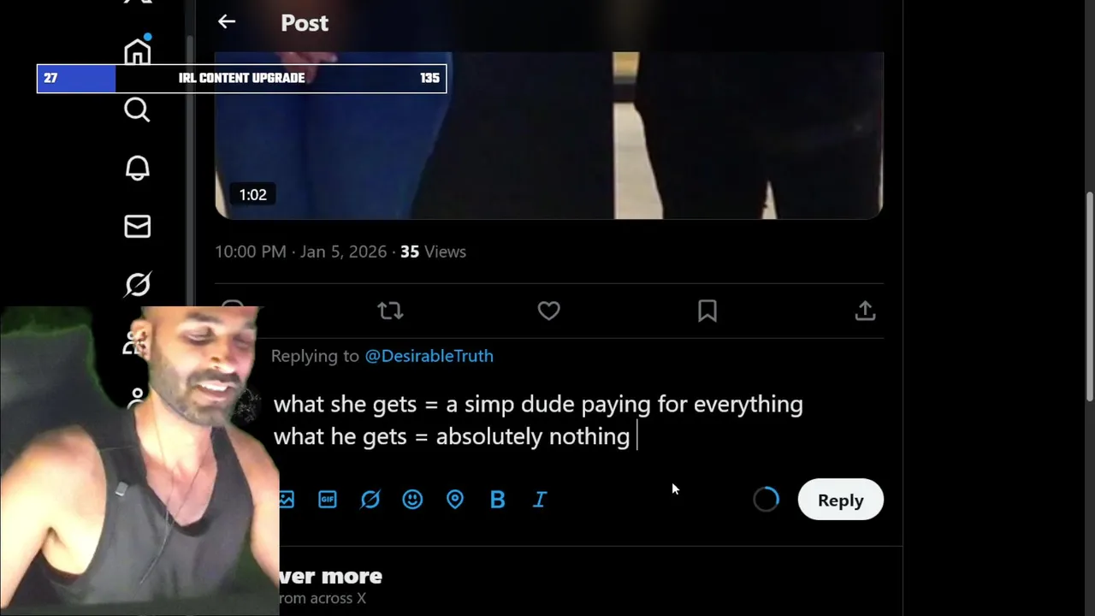Bookmark the post
Image resolution: width=1095 pixels, height=616 pixels.
[x=707, y=311]
